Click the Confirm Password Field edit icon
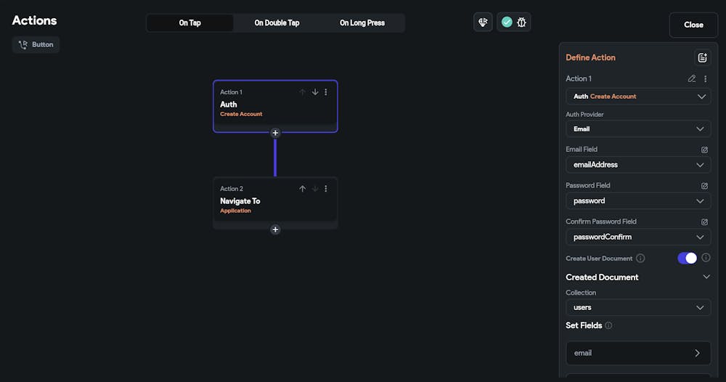 704,222
